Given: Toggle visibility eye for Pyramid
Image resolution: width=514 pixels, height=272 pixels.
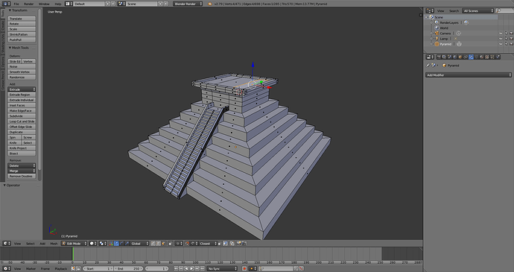Looking at the screenshot, I should [501, 44].
